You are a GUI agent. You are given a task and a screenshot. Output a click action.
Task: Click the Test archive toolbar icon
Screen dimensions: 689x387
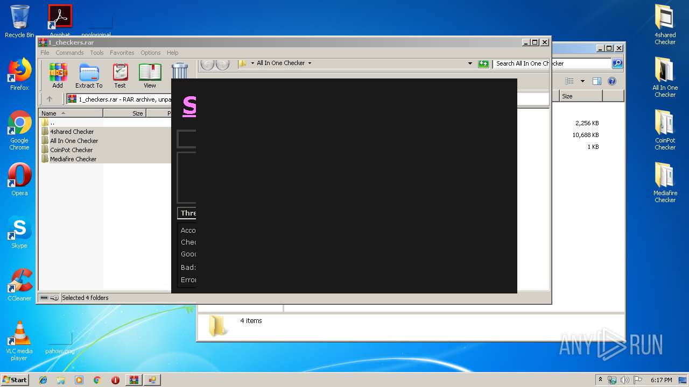pyautogui.click(x=120, y=76)
